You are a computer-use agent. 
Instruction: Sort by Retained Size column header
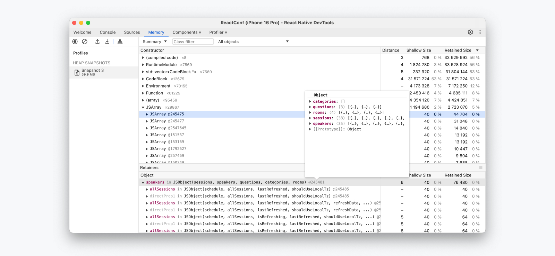point(458,50)
